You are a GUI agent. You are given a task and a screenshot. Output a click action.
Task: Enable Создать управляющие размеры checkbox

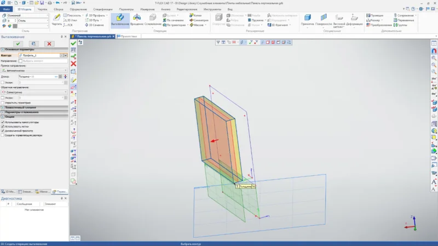(x=3, y=135)
